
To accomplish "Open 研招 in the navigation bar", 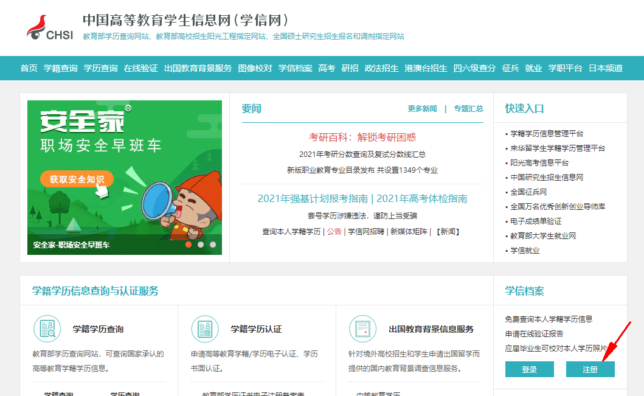I will point(350,68).
